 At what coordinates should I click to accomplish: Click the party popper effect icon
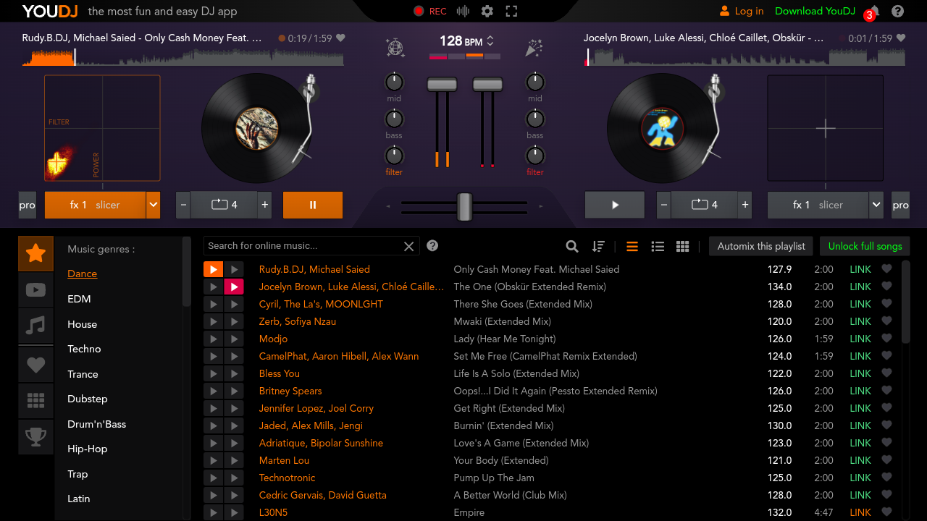(534, 47)
